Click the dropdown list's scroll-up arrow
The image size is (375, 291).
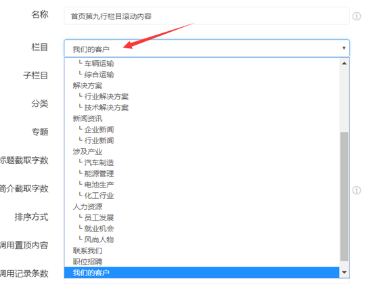(344, 64)
